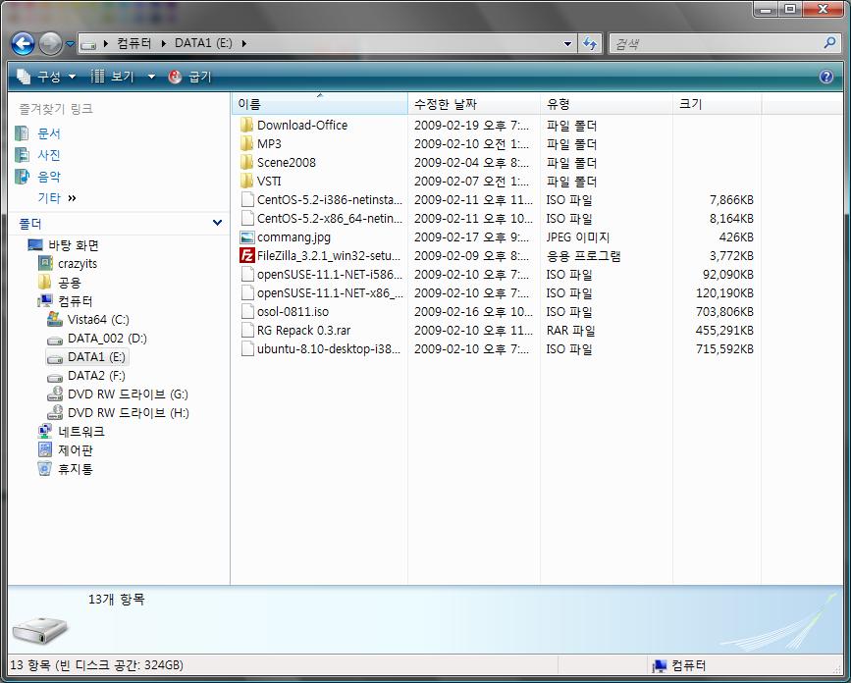This screenshot has height=683, width=851.
Task: Show more favorites via 기타
Action: tap(57, 198)
